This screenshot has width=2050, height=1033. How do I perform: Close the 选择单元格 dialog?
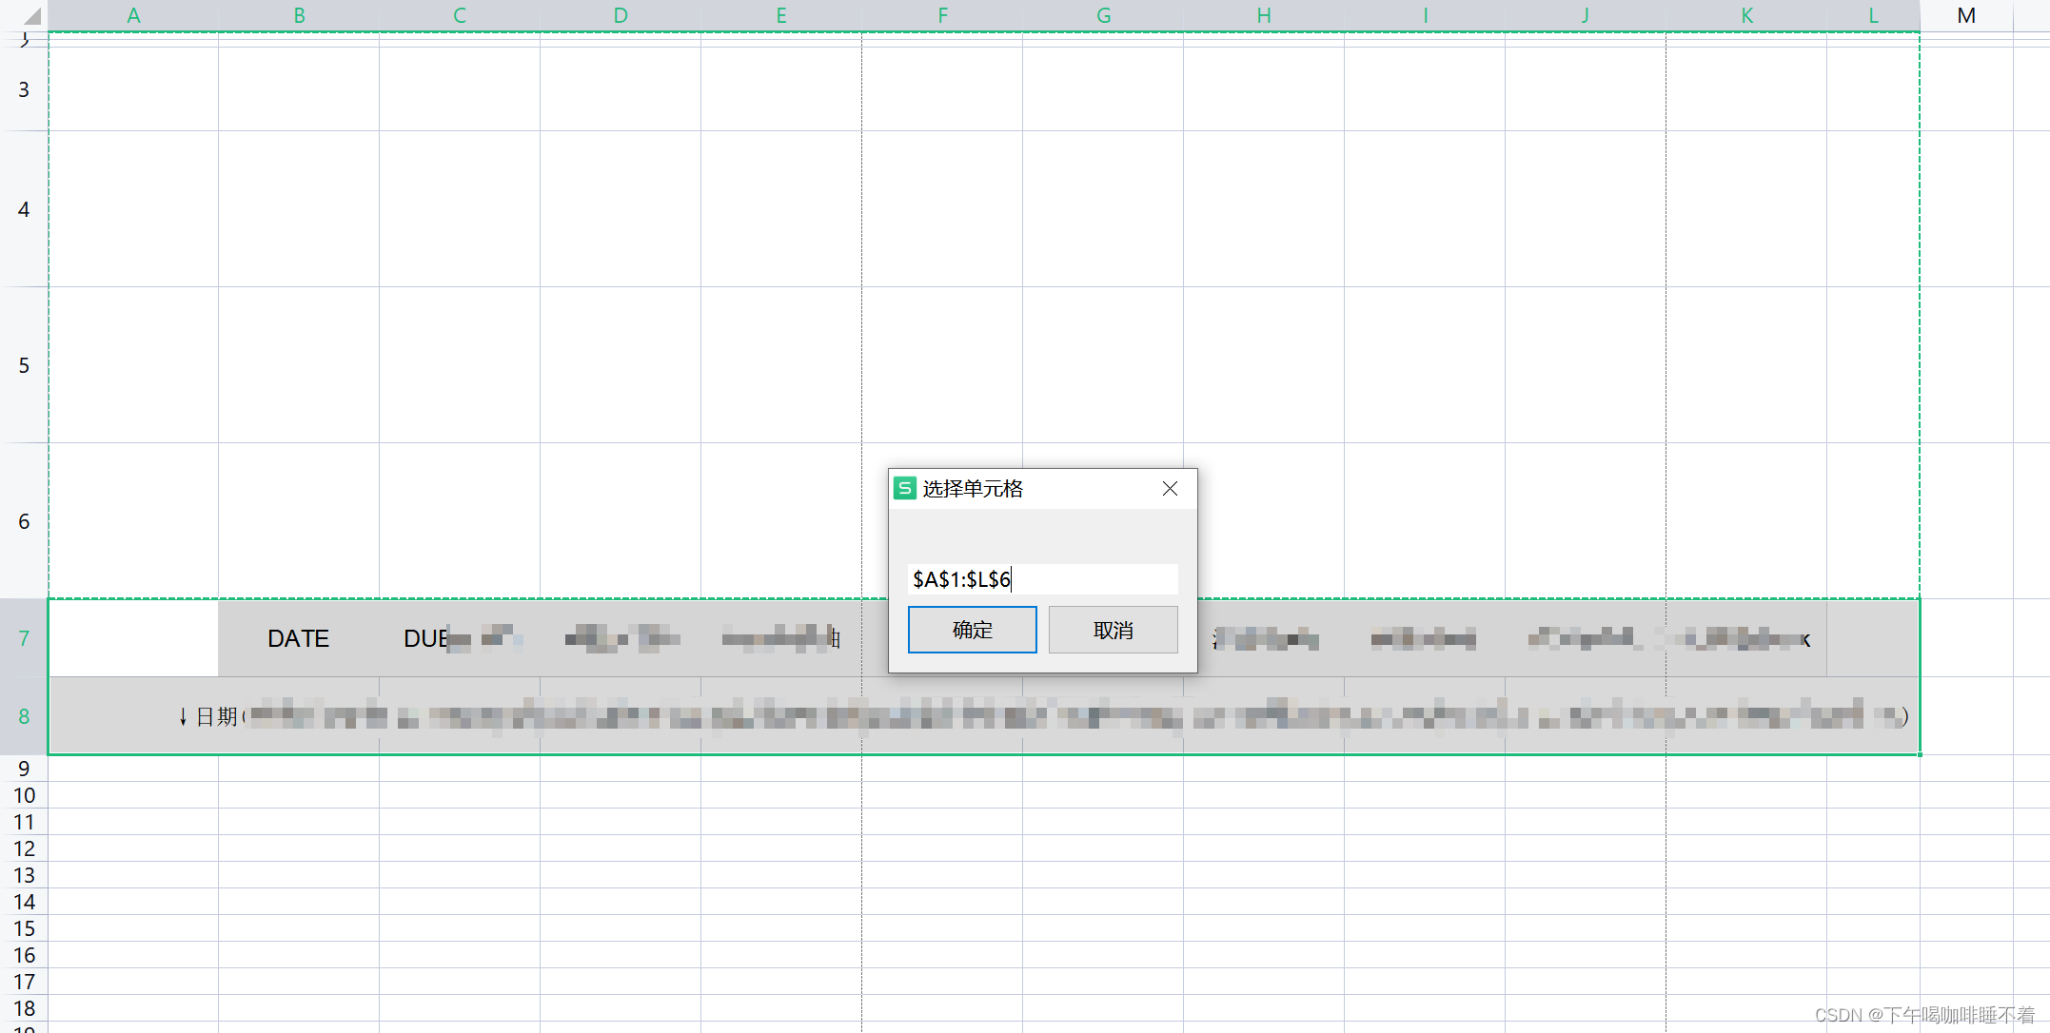coord(1170,488)
